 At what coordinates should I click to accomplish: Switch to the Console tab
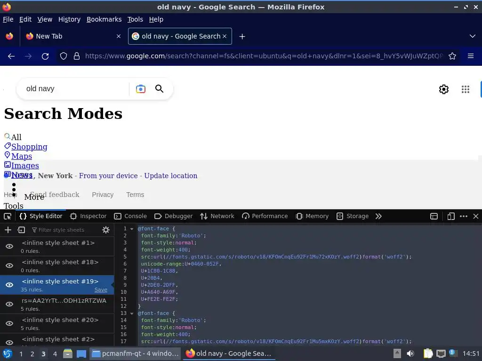(130, 216)
